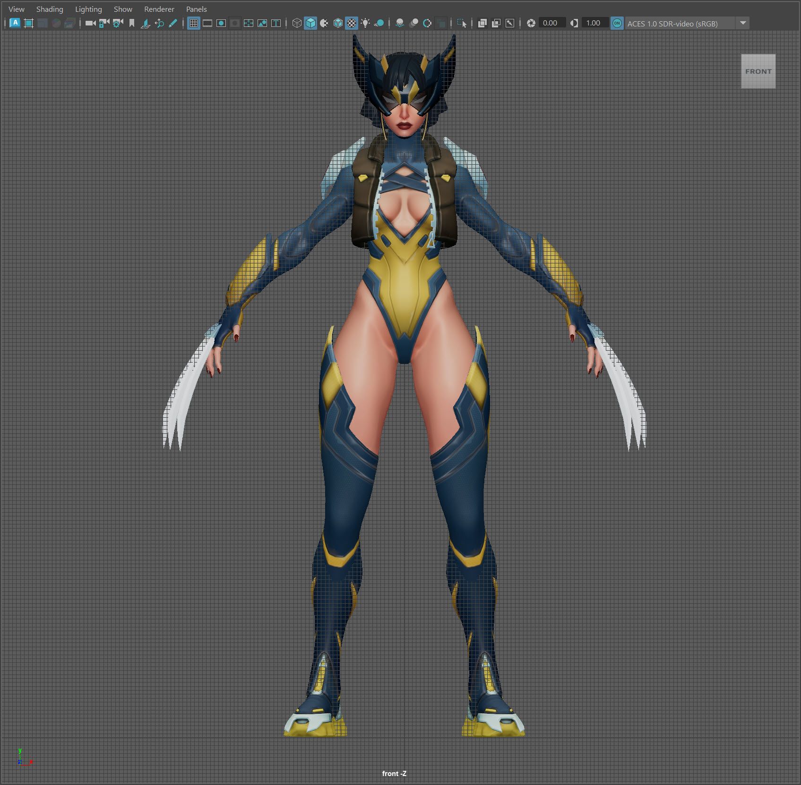Open camera attributes from toolbar
Image resolution: width=801 pixels, height=785 pixels.
click(x=118, y=23)
